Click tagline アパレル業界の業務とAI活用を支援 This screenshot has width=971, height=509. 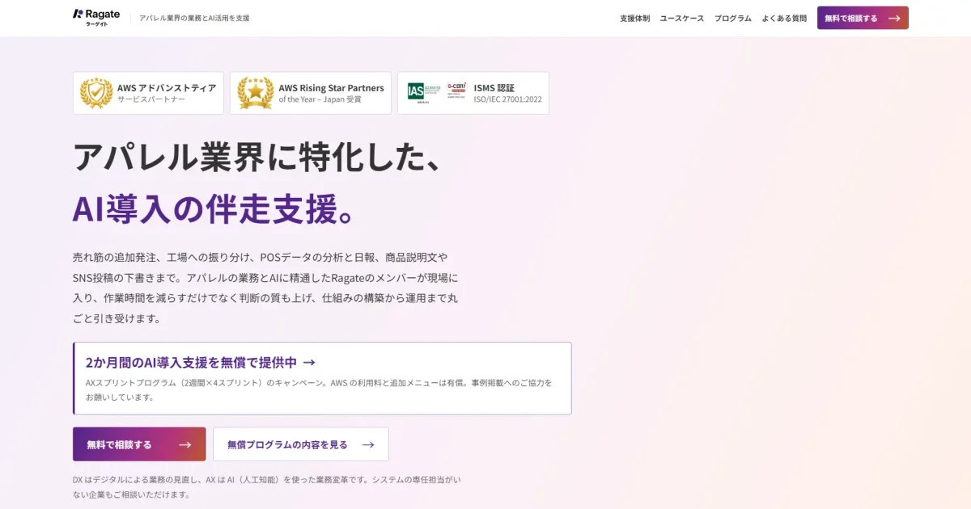tap(194, 18)
